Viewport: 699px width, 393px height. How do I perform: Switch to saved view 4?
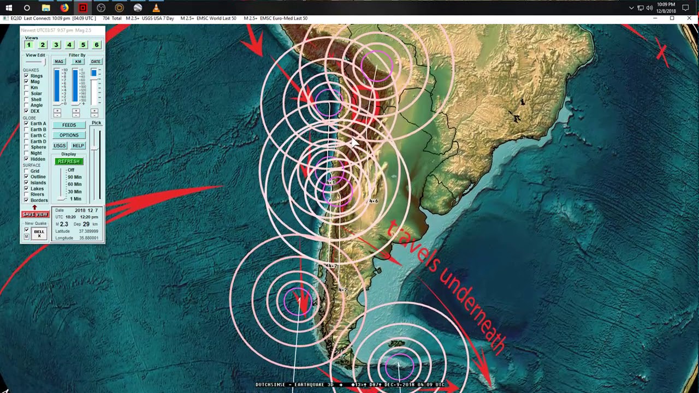tap(69, 45)
